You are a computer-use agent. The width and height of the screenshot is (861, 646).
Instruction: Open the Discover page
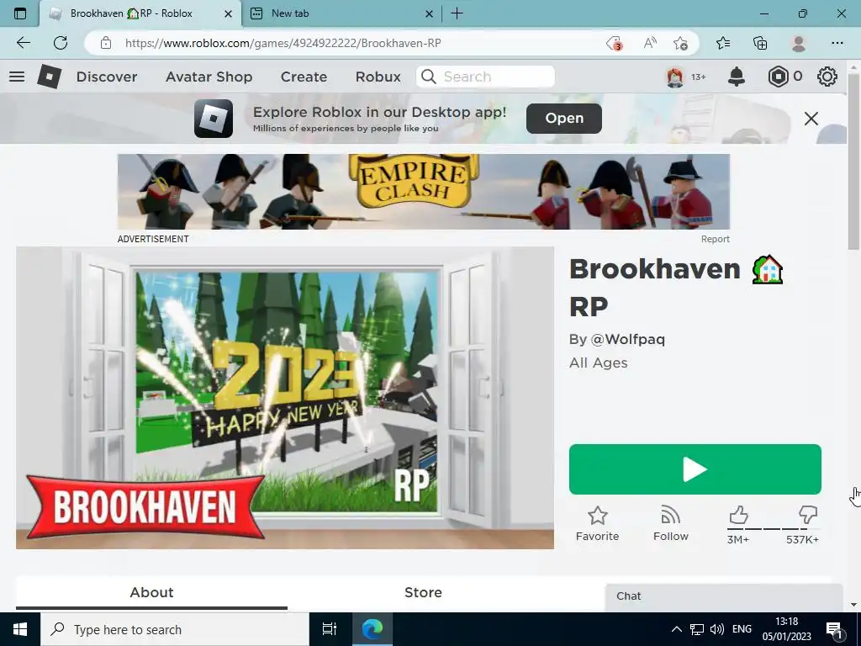pyautogui.click(x=107, y=77)
